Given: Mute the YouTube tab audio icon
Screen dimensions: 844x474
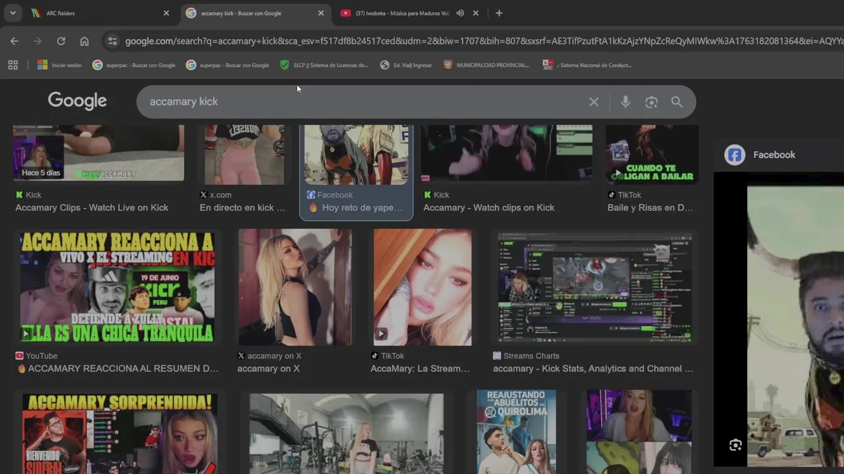Looking at the screenshot, I should pos(460,13).
